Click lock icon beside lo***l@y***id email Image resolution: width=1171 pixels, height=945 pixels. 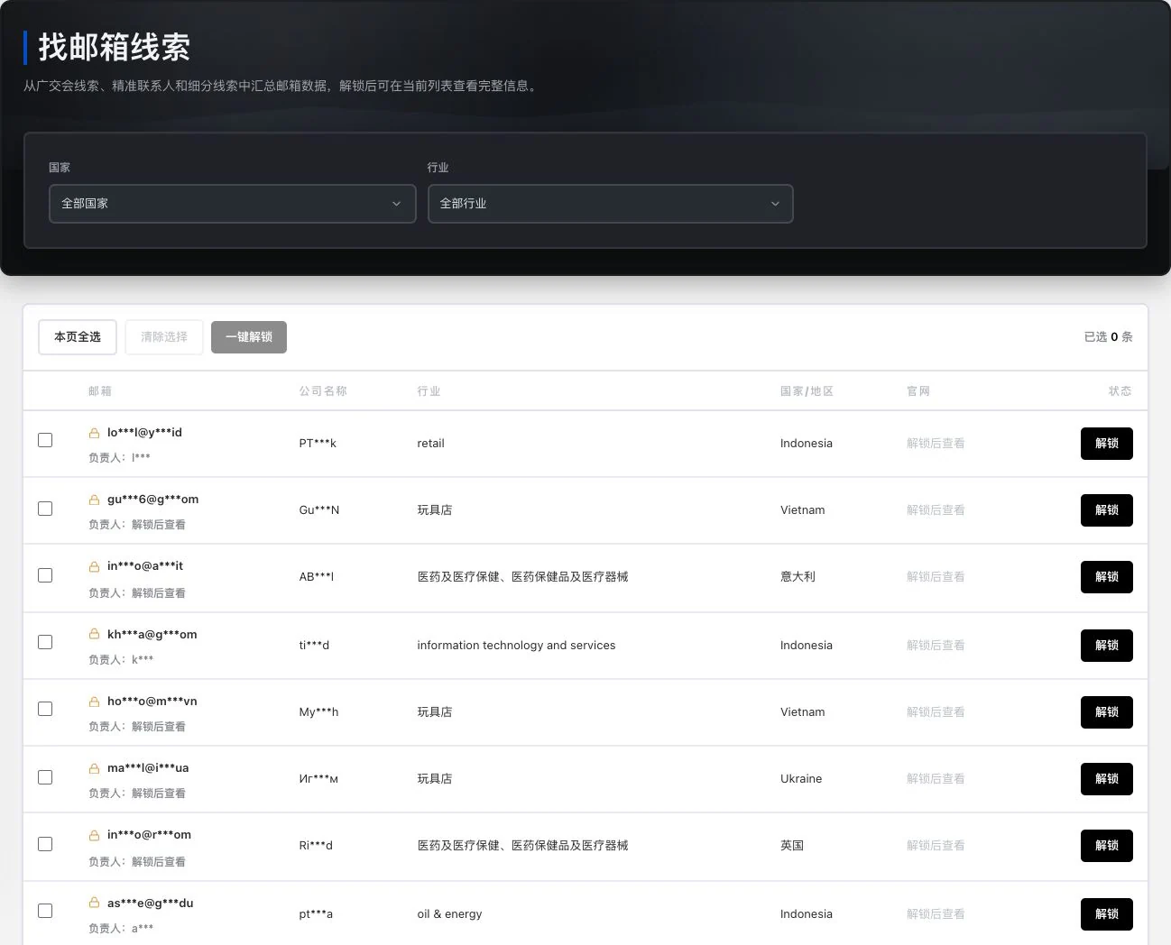click(94, 433)
